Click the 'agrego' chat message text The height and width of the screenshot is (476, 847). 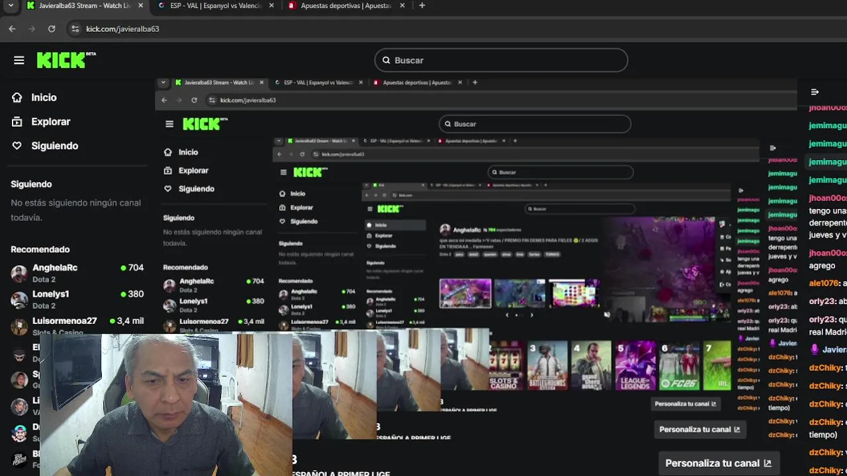click(x=822, y=266)
